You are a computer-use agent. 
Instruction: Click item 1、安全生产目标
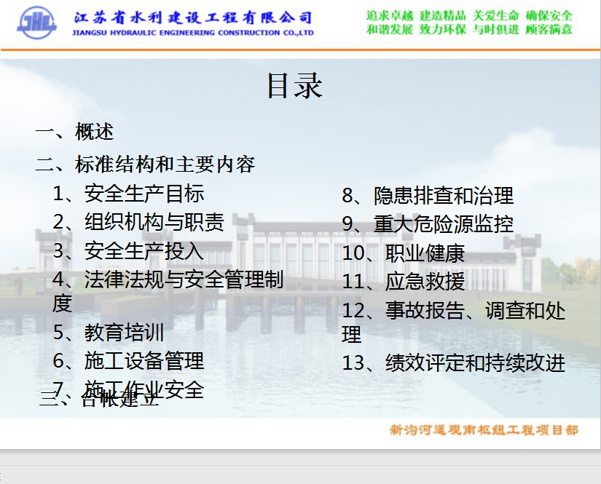pos(128,193)
